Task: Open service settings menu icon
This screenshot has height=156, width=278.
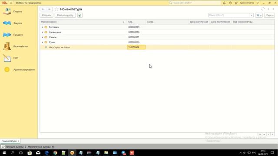Action: [258, 3]
